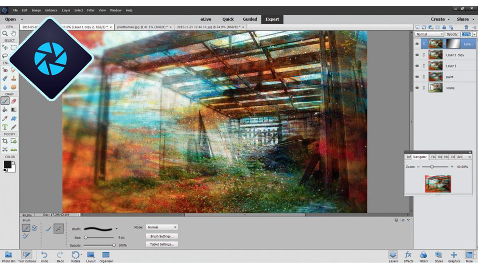
Task: Switch to Guided edit mode
Action: point(250,19)
